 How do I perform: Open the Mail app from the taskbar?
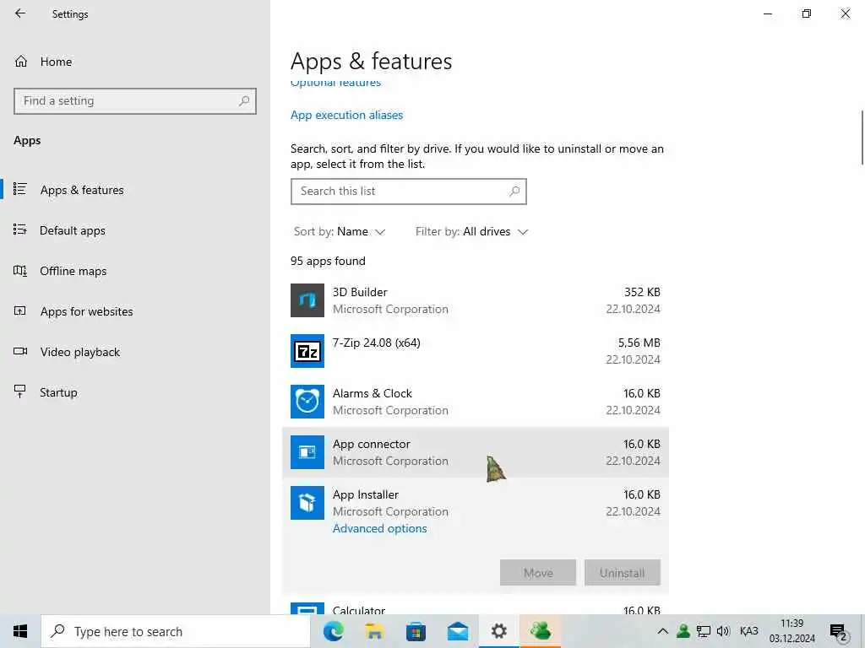pos(458,631)
